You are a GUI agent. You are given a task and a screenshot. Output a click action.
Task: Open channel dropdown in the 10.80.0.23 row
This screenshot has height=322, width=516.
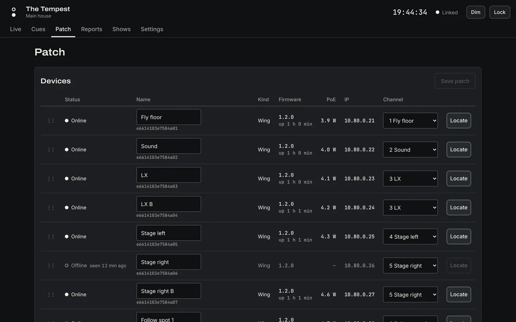[410, 179]
